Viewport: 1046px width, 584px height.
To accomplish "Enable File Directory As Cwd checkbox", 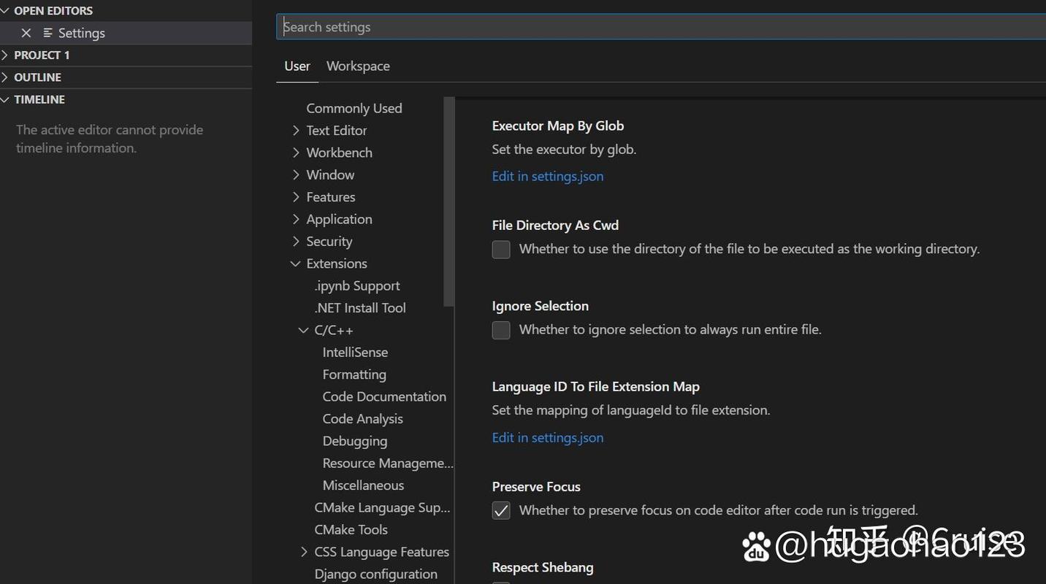I will point(501,250).
